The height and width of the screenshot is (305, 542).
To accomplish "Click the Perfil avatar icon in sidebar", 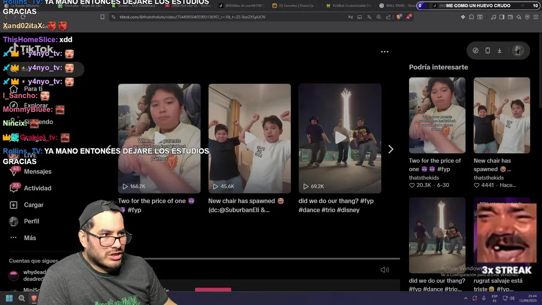I will [14, 221].
